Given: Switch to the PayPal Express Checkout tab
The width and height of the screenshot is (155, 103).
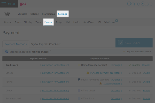Looking at the screenshot, I should [x=45, y=44].
